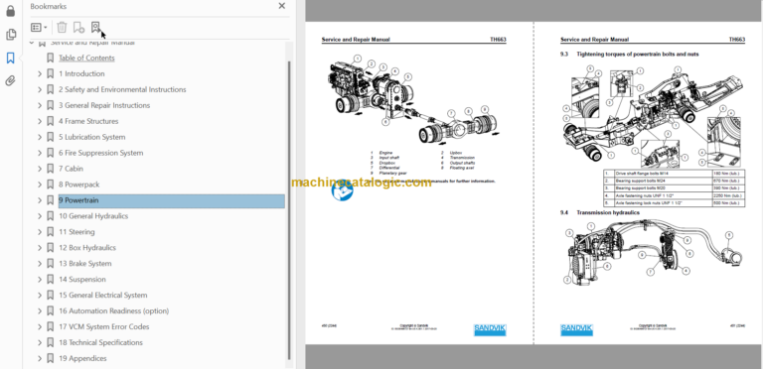
Task: Go to 2 Safety and Environmental Instructions
Action: [x=122, y=90]
